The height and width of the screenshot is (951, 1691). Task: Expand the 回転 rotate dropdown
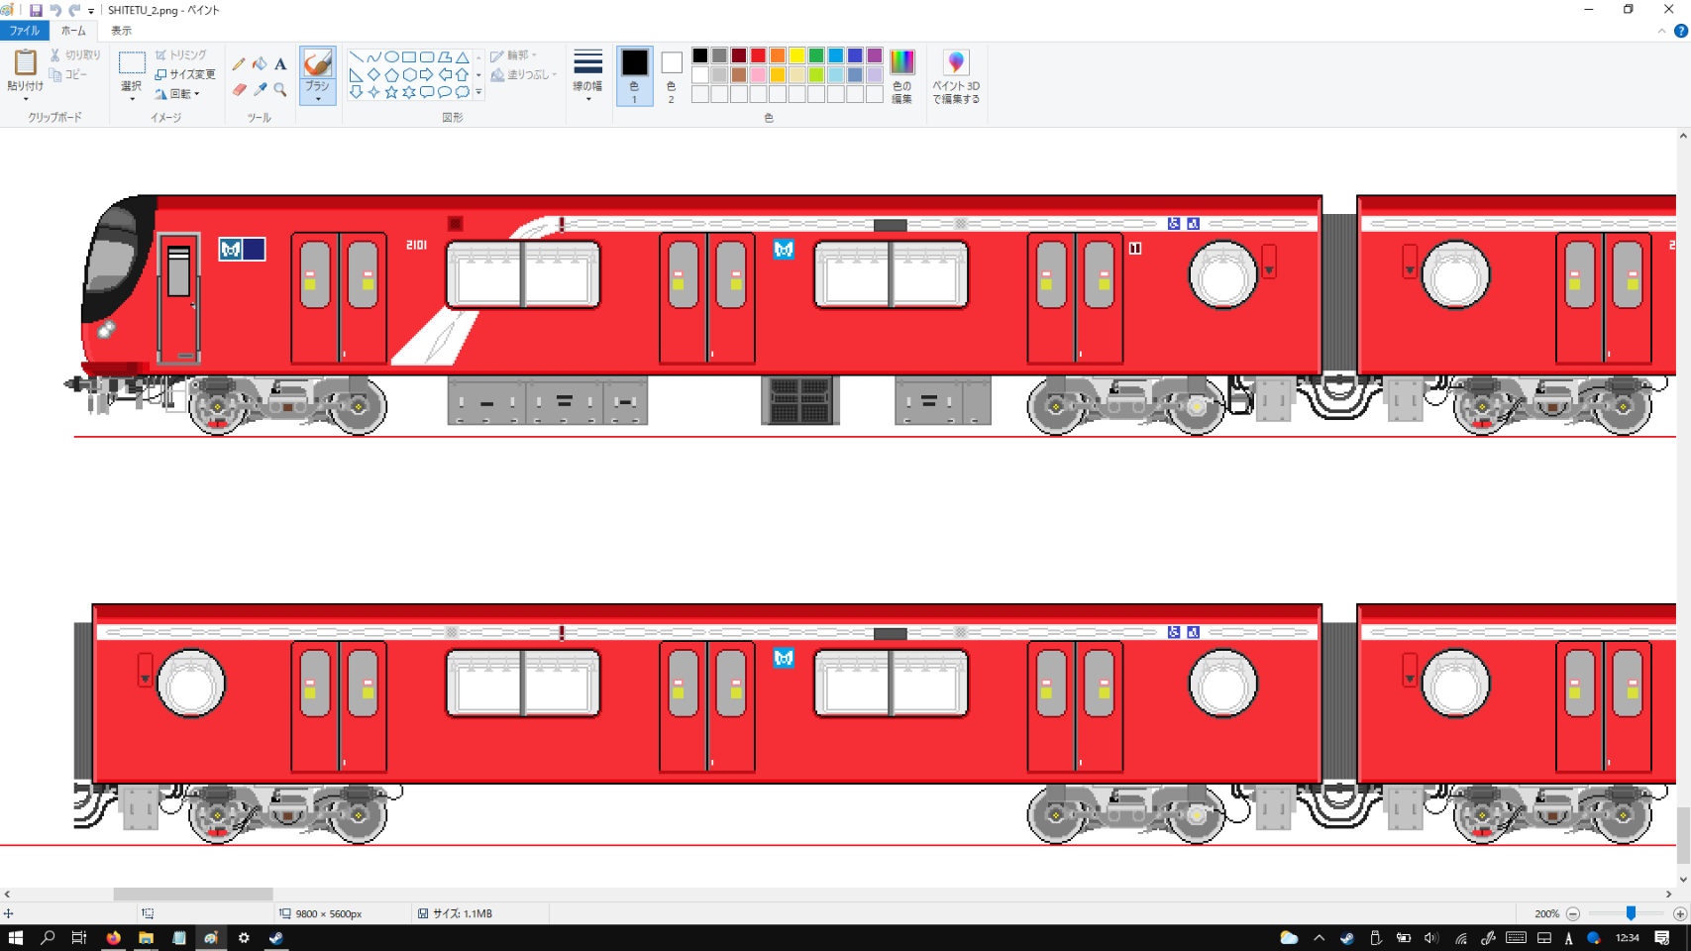(x=178, y=94)
